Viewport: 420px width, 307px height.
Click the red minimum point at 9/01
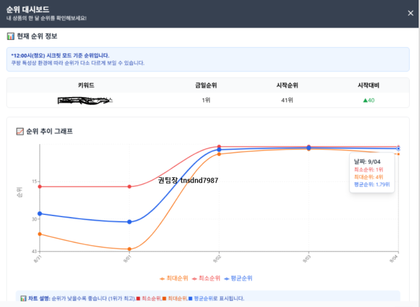tap(129, 187)
